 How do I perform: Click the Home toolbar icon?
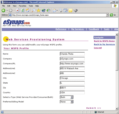[28, 10]
